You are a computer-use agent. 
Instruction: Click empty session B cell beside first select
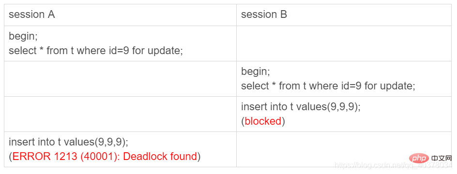tap(344, 43)
